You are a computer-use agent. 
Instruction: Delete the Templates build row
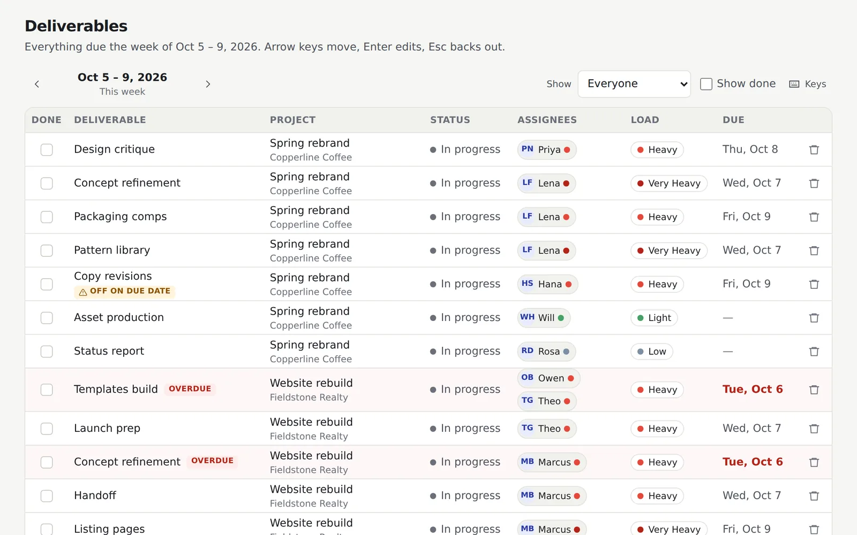click(x=814, y=390)
